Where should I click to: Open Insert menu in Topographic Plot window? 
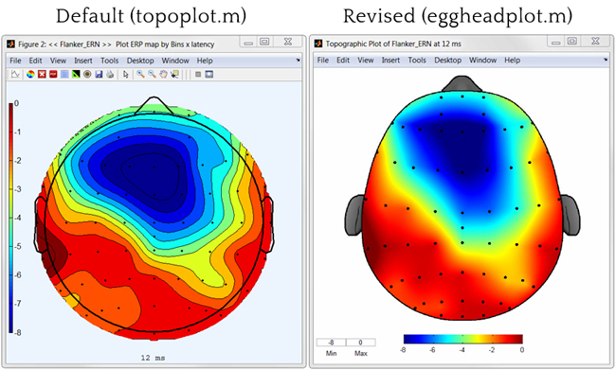pyautogui.click(x=390, y=60)
